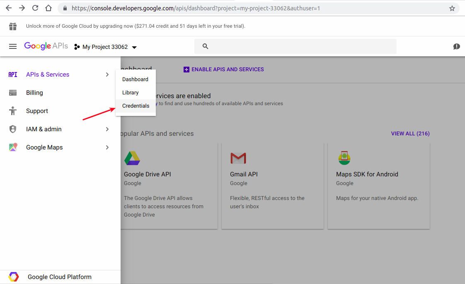Open the browser home page icon
Screen dimensions: 465x284
click(x=48, y=8)
